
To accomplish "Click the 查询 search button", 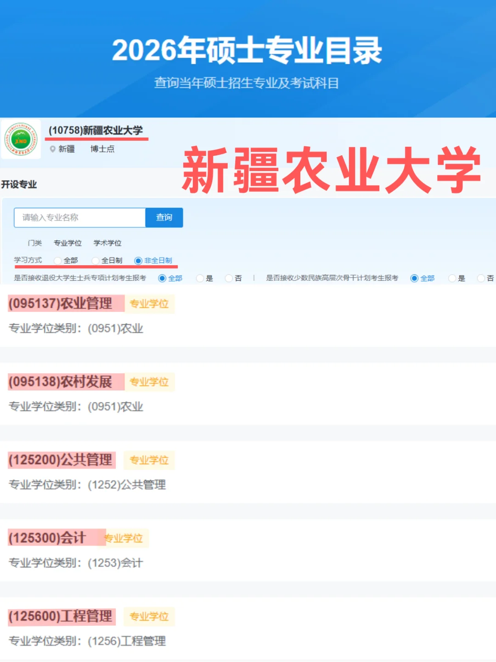I will point(164,217).
